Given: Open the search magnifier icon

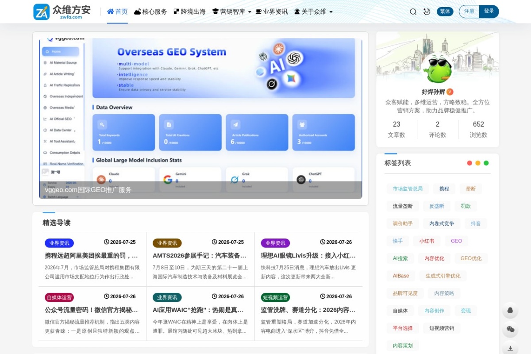Looking at the screenshot, I should (x=413, y=12).
